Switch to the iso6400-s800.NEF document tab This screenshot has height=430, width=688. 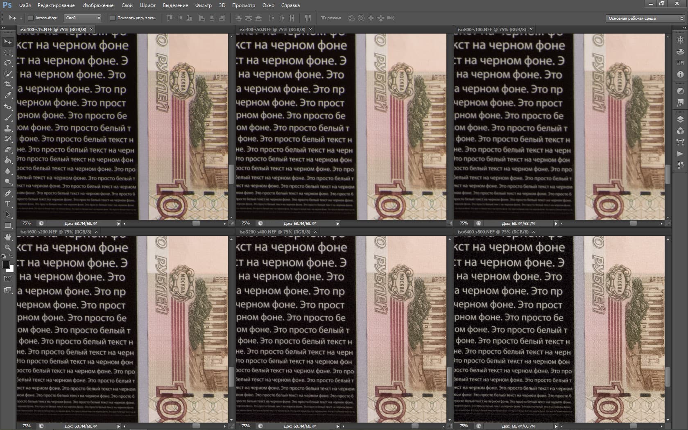click(x=493, y=232)
